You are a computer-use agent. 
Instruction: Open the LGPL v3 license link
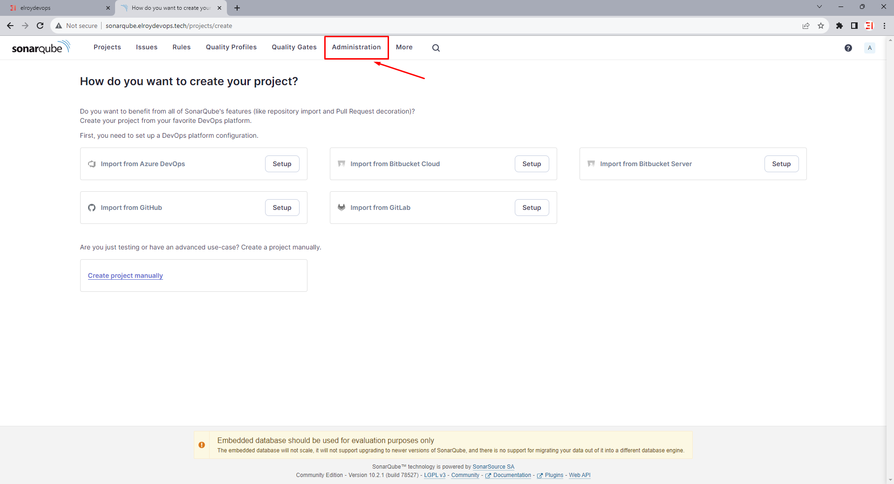coord(435,475)
